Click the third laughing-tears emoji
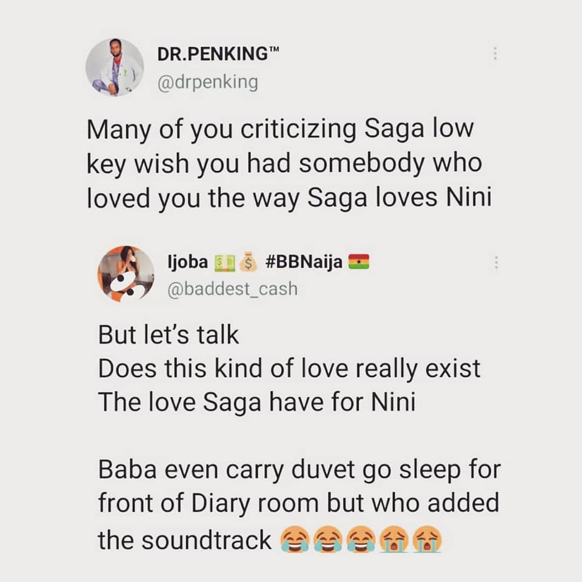The image size is (582, 582). (x=360, y=540)
